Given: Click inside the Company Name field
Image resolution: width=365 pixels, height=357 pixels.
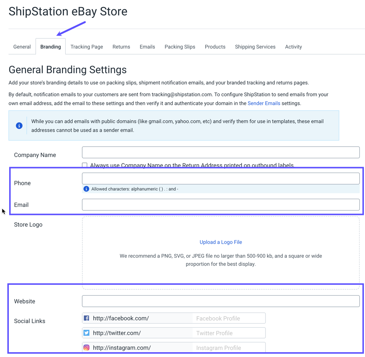Looking at the screenshot, I should click(220, 152).
